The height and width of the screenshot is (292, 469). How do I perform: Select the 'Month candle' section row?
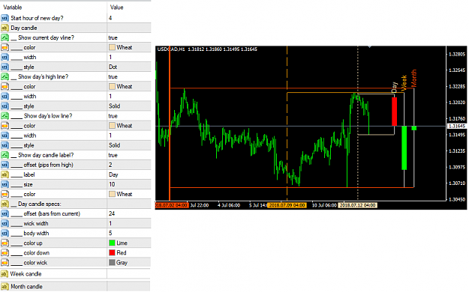tap(75, 287)
